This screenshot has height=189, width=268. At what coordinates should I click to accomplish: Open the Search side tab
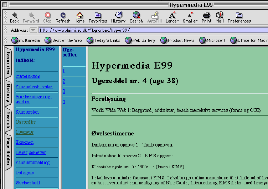pos(8,120)
